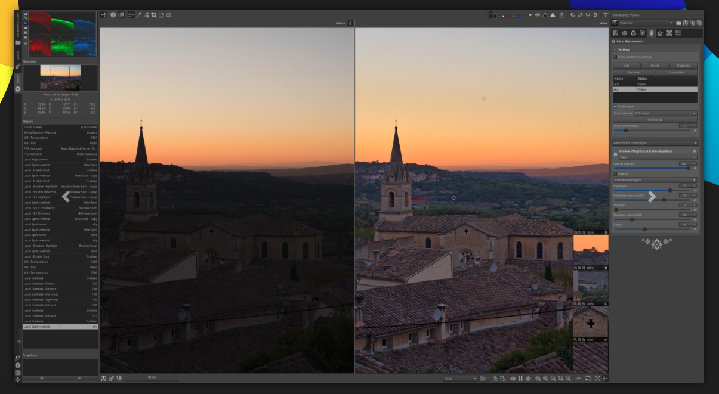Select the perspective correction tool
The height and width of the screenshot is (394, 719).
pos(169,15)
